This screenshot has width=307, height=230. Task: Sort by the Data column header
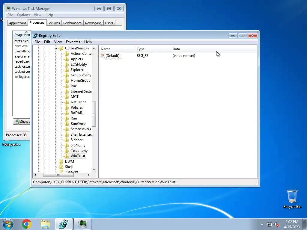tap(214, 49)
